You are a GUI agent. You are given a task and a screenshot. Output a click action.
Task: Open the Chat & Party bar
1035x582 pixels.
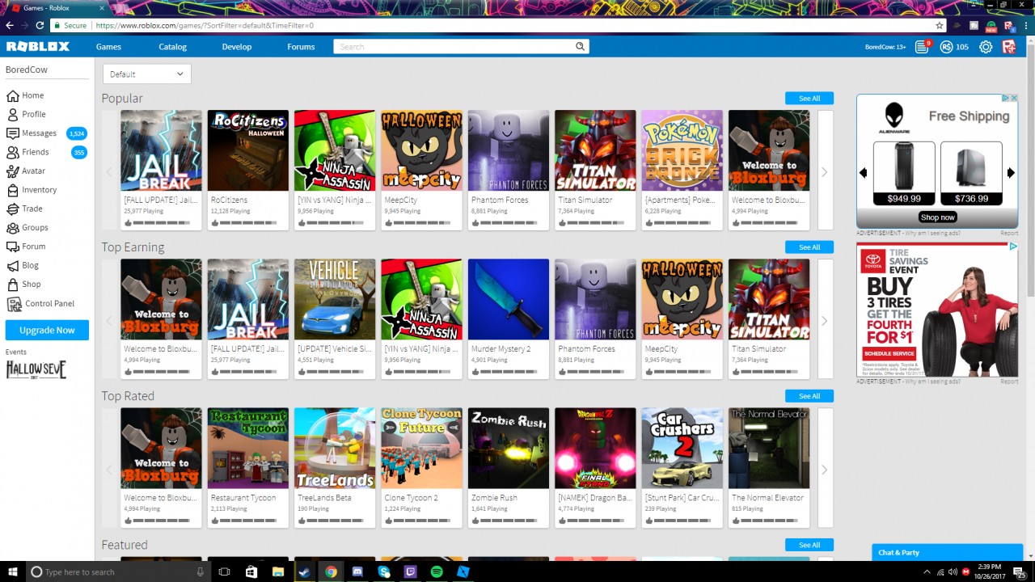(947, 553)
